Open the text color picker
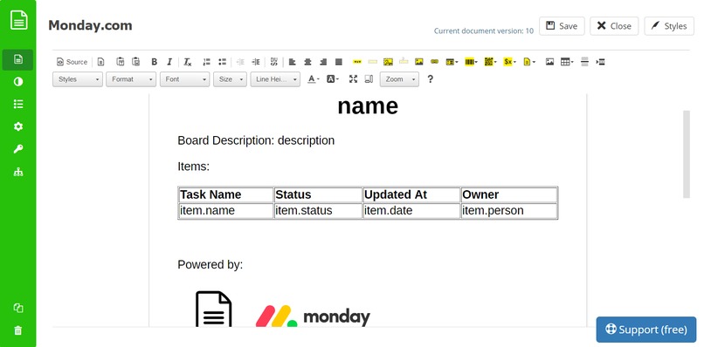704x347 pixels. click(x=314, y=79)
